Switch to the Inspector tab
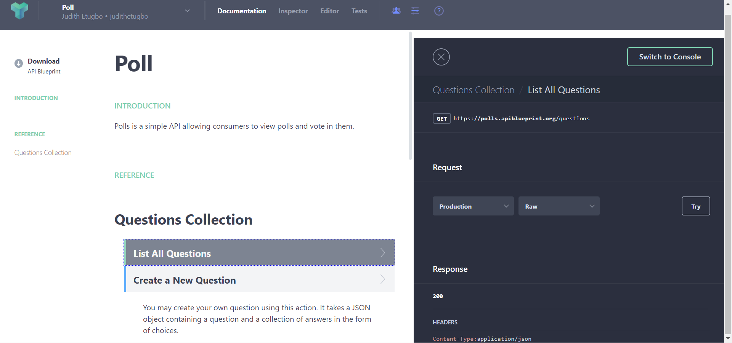The width and height of the screenshot is (732, 343). tap(293, 11)
